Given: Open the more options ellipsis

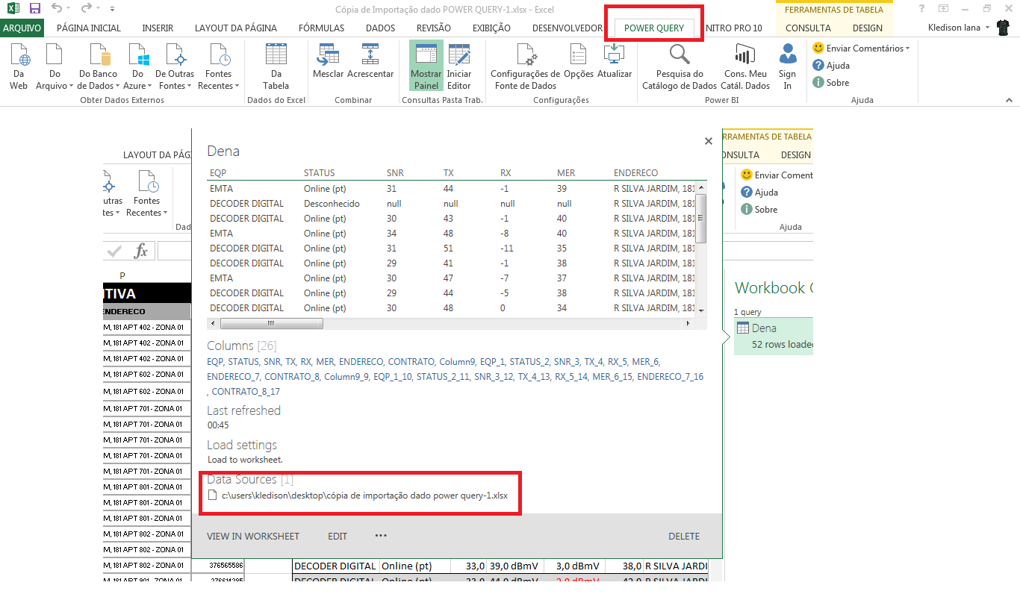Looking at the screenshot, I should [x=381, y=536].
